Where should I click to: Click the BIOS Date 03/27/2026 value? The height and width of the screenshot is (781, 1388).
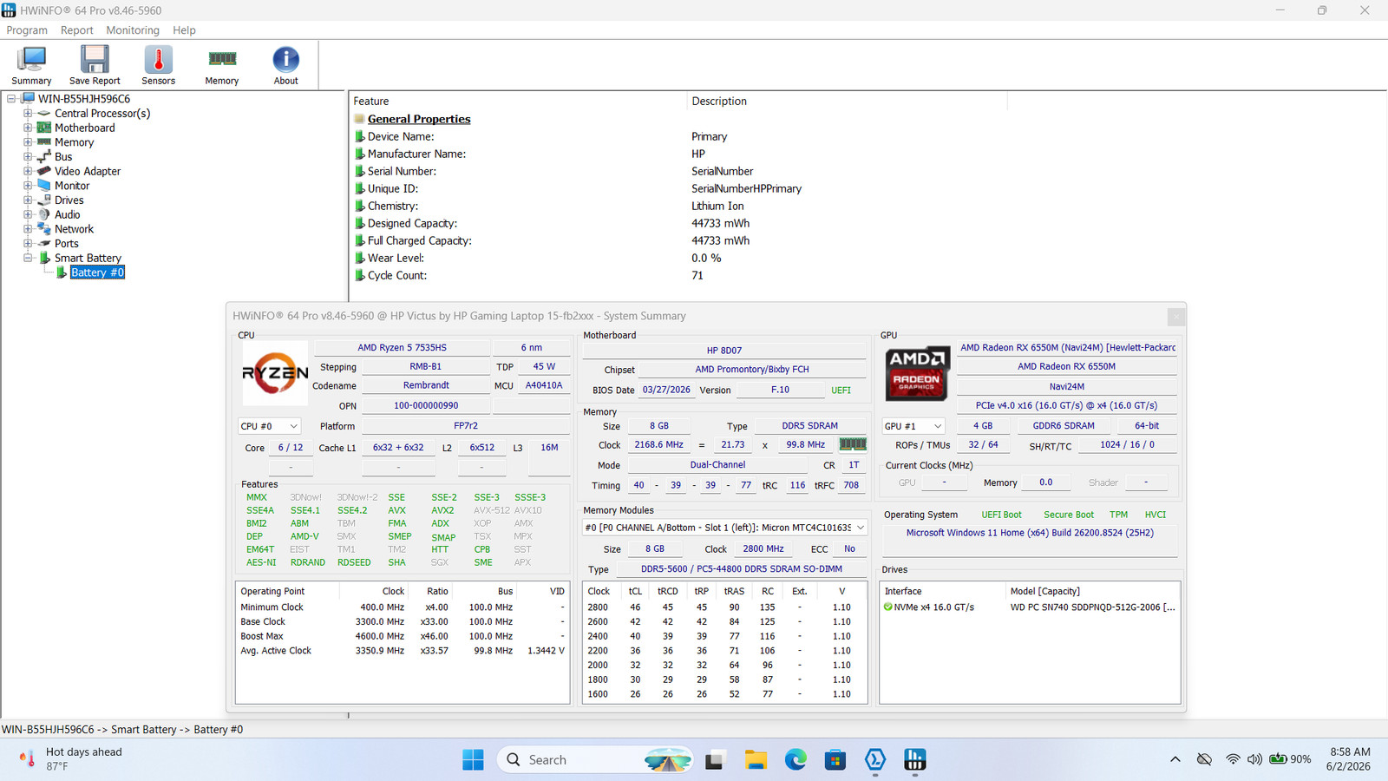pos(666,390)
